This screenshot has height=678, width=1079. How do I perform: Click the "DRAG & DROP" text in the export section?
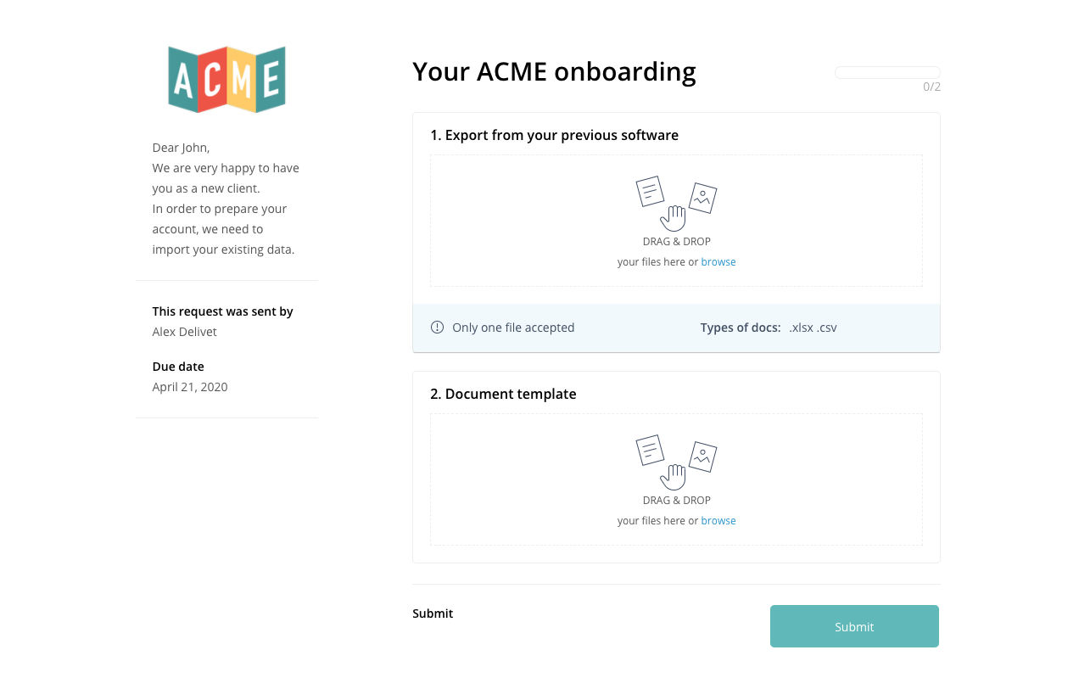[x=676, y=242]
